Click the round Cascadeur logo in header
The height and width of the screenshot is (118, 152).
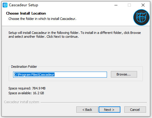[141, 17]
